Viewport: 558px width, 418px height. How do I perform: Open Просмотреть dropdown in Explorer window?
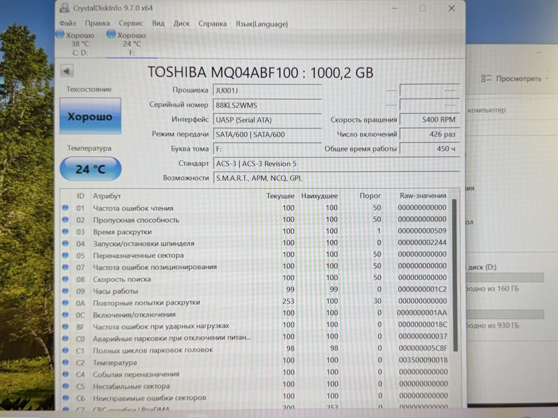click(x=515, y=78)
